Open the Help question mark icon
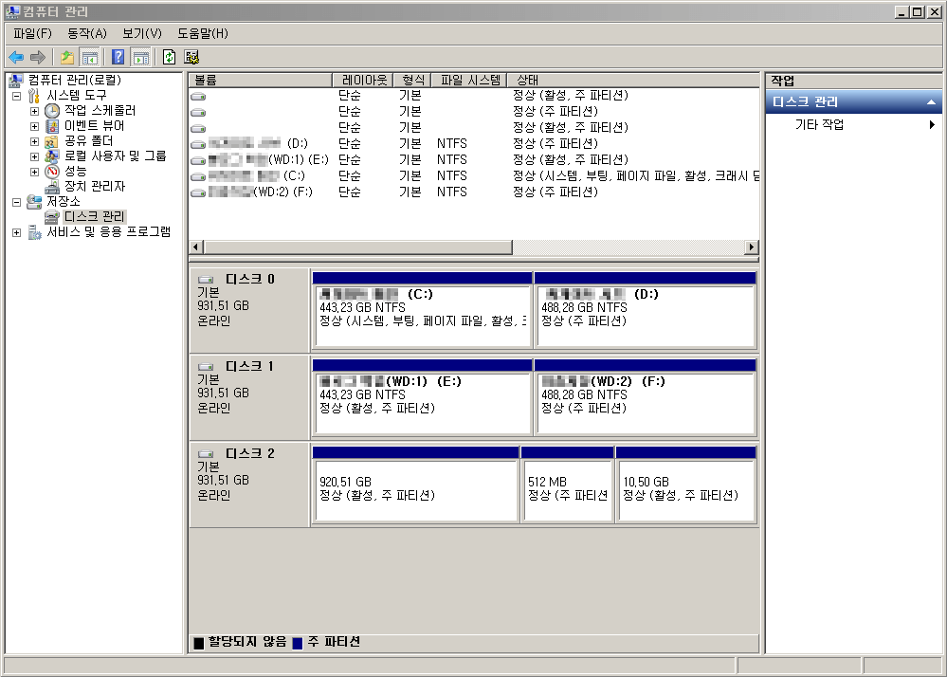Screen dimensions: 947x677 pos(118,58)
